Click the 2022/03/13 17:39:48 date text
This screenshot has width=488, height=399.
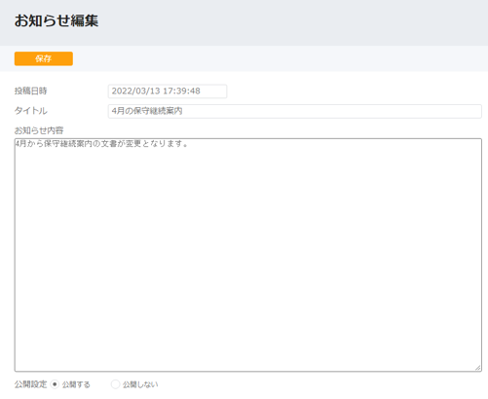click(156, 91)
